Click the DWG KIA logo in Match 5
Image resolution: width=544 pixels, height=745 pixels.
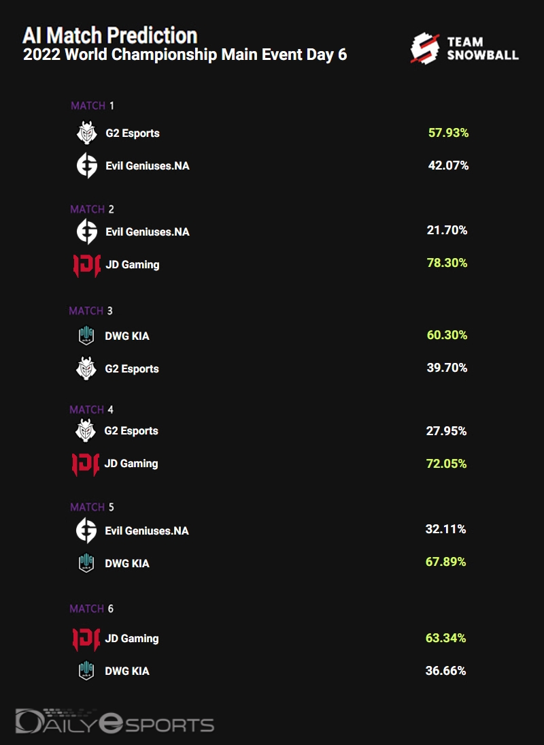(x=86, y=563)
